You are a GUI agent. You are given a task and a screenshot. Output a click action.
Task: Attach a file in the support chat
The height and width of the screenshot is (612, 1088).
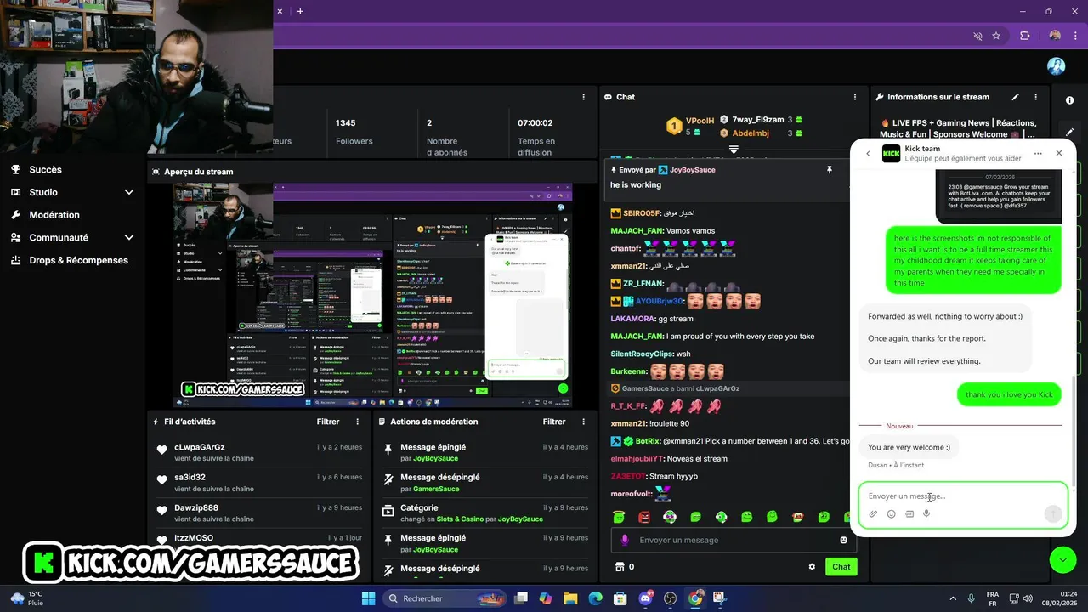pyautogui.click(x=873, y=513)
